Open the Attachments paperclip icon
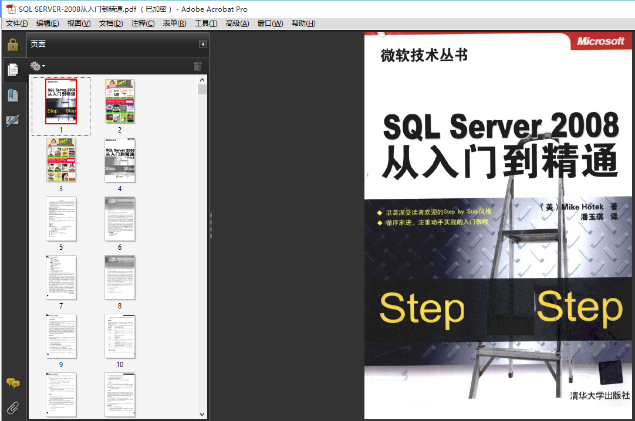 [13, 408]
